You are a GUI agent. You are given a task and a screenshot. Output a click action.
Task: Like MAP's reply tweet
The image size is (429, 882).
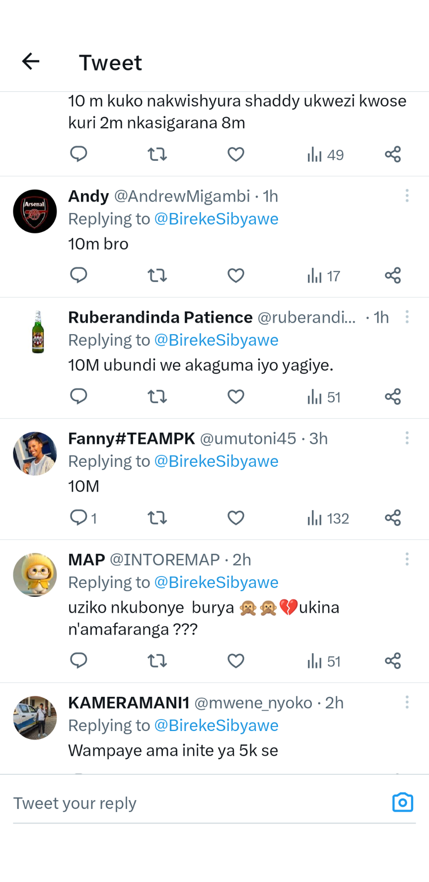coord(236,661)
